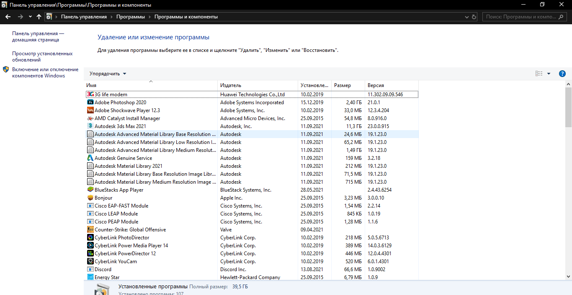Expand the chevron after Панель управления breadcrumb

click(112, 17)
